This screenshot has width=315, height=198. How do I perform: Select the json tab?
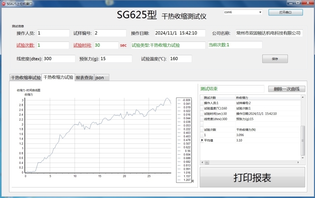(100, 78)
